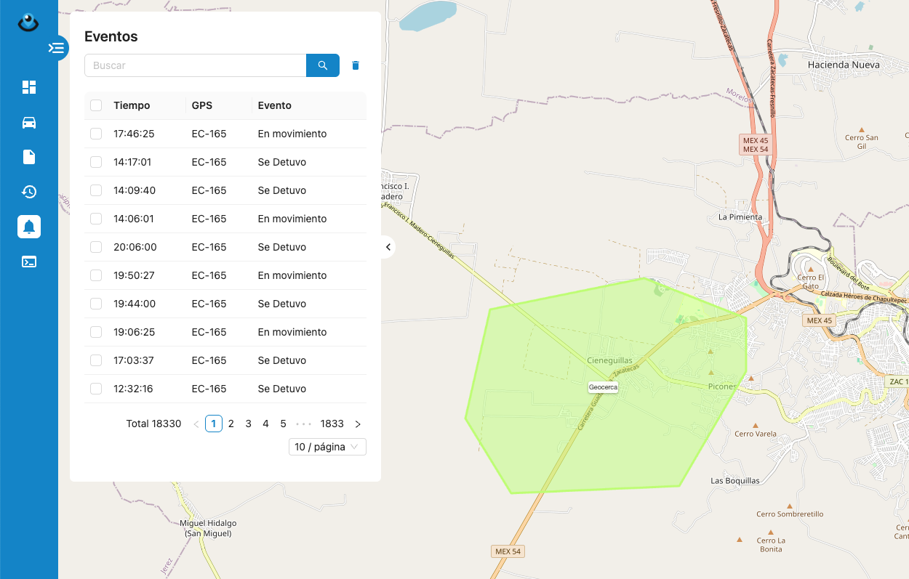Screen dimensions: 909x579
Task: Click the Geocerca label on map
Action: click(603, 387)
